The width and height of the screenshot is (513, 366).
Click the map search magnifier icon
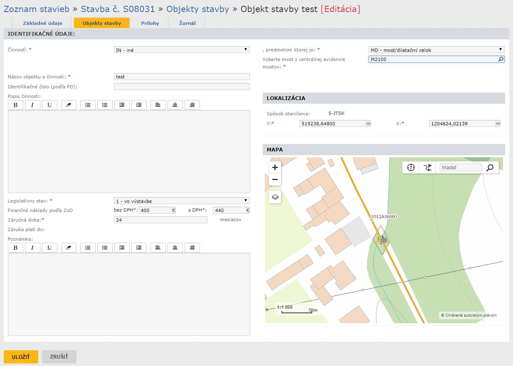click(x=490, y=168)
